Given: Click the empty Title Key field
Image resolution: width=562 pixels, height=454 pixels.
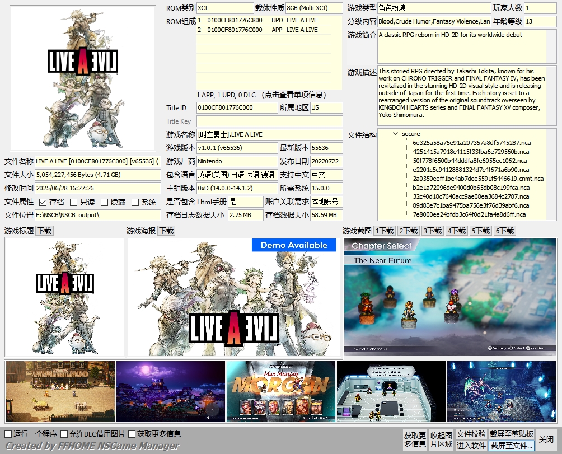Looking at the screenshot, I should [x=270, y=121].
